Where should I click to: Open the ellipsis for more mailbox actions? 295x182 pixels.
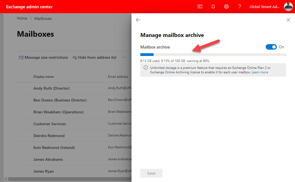click(124, 57)
